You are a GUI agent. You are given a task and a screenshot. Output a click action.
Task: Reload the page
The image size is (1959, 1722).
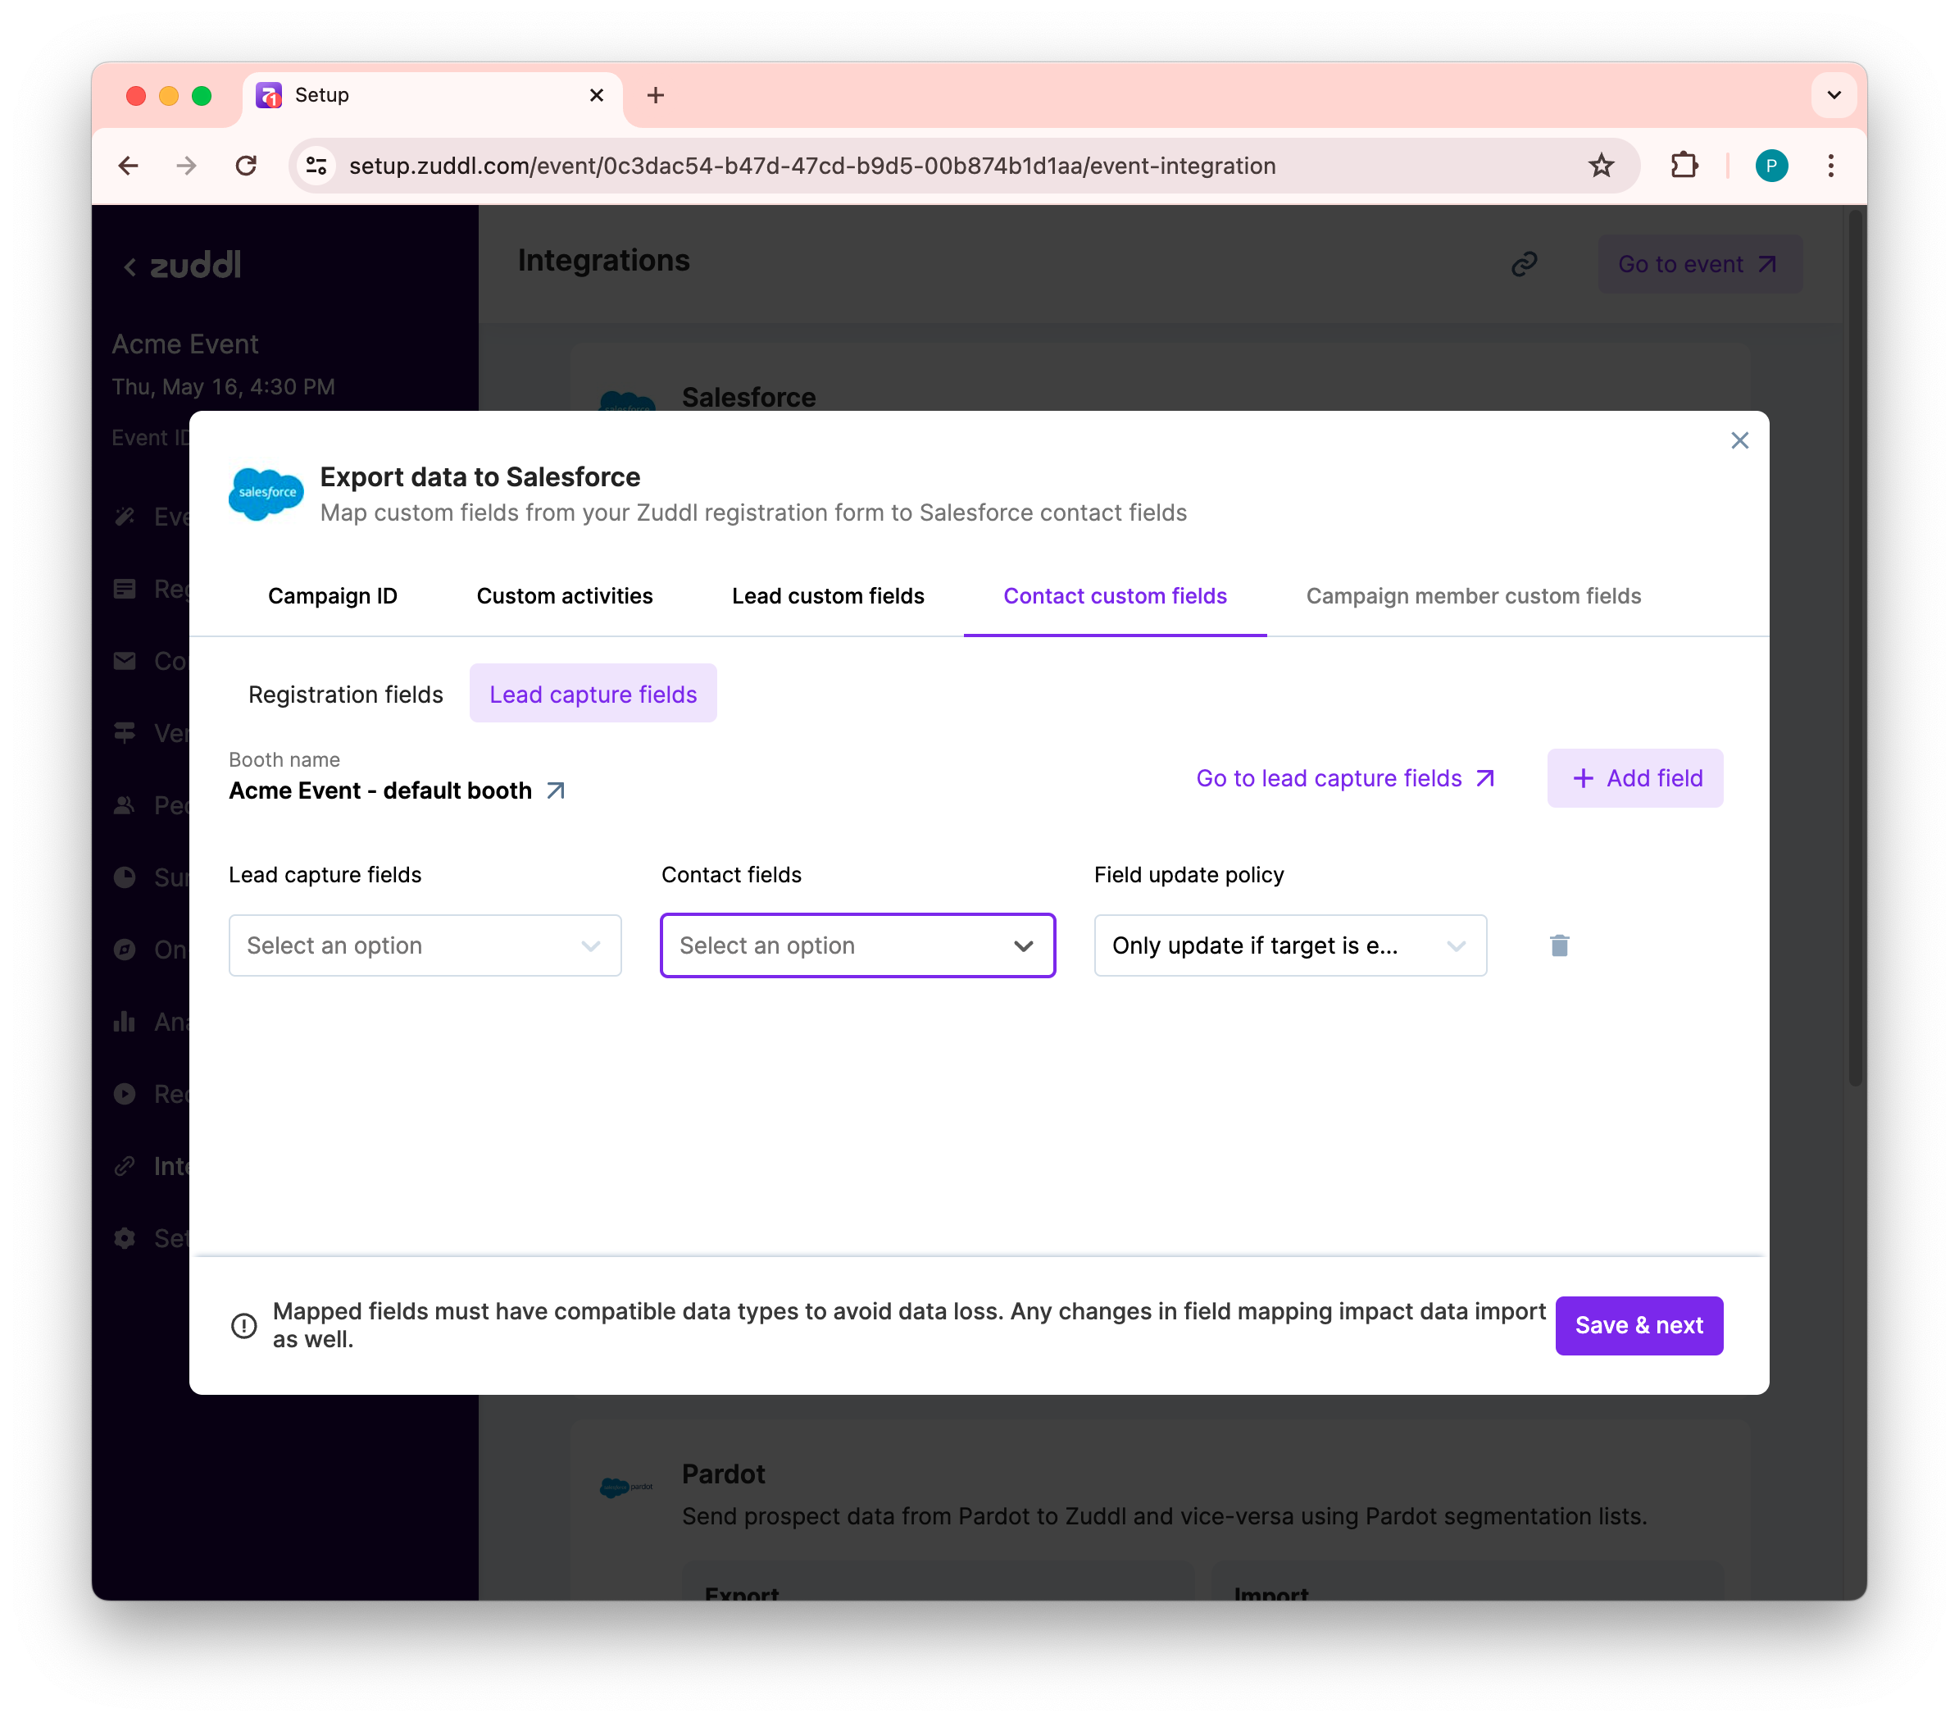tap(247, 166)
